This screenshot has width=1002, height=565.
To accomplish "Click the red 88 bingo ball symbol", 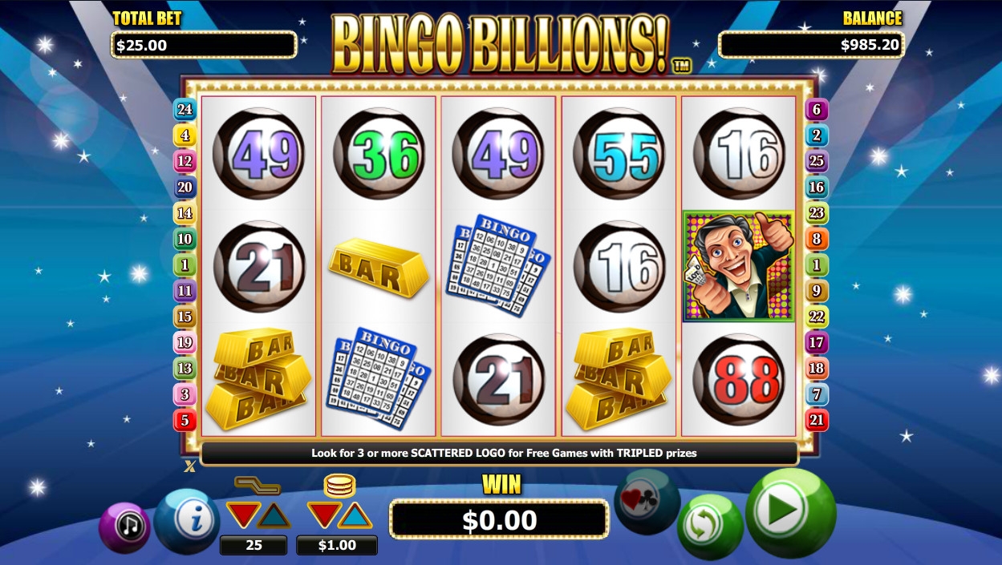I will [x=739, y=379].
